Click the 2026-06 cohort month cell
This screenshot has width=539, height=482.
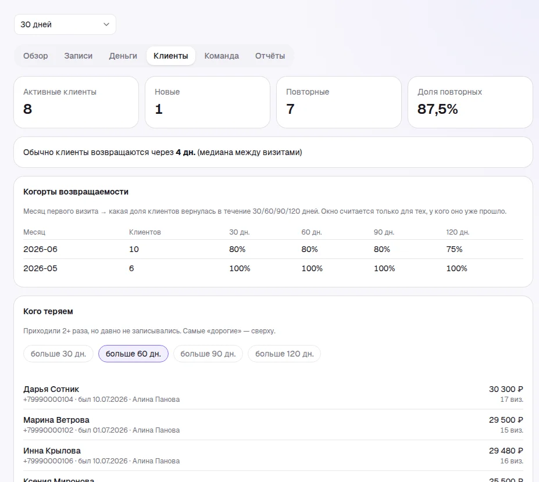tap(40, 249)
